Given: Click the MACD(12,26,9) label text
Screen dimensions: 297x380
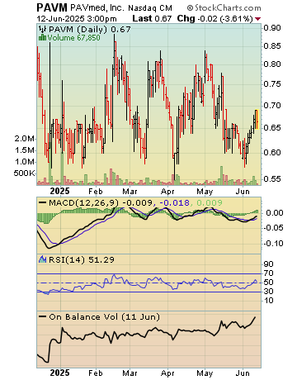Looking at the screenshot, I should point(84,203).
